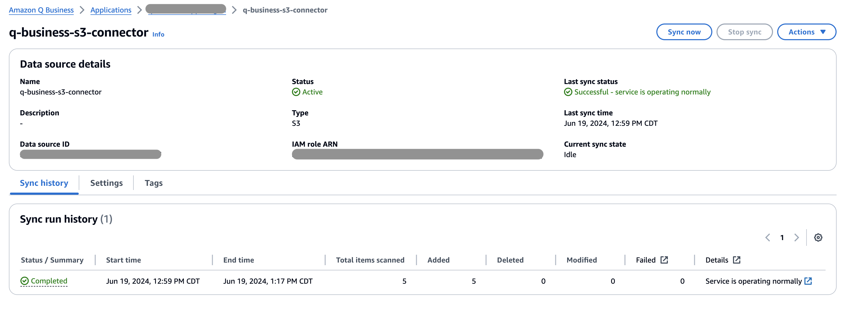Click the Active status check icon
Image resolution: width=846 pixels, height=309 pixels.
(296, 92)
